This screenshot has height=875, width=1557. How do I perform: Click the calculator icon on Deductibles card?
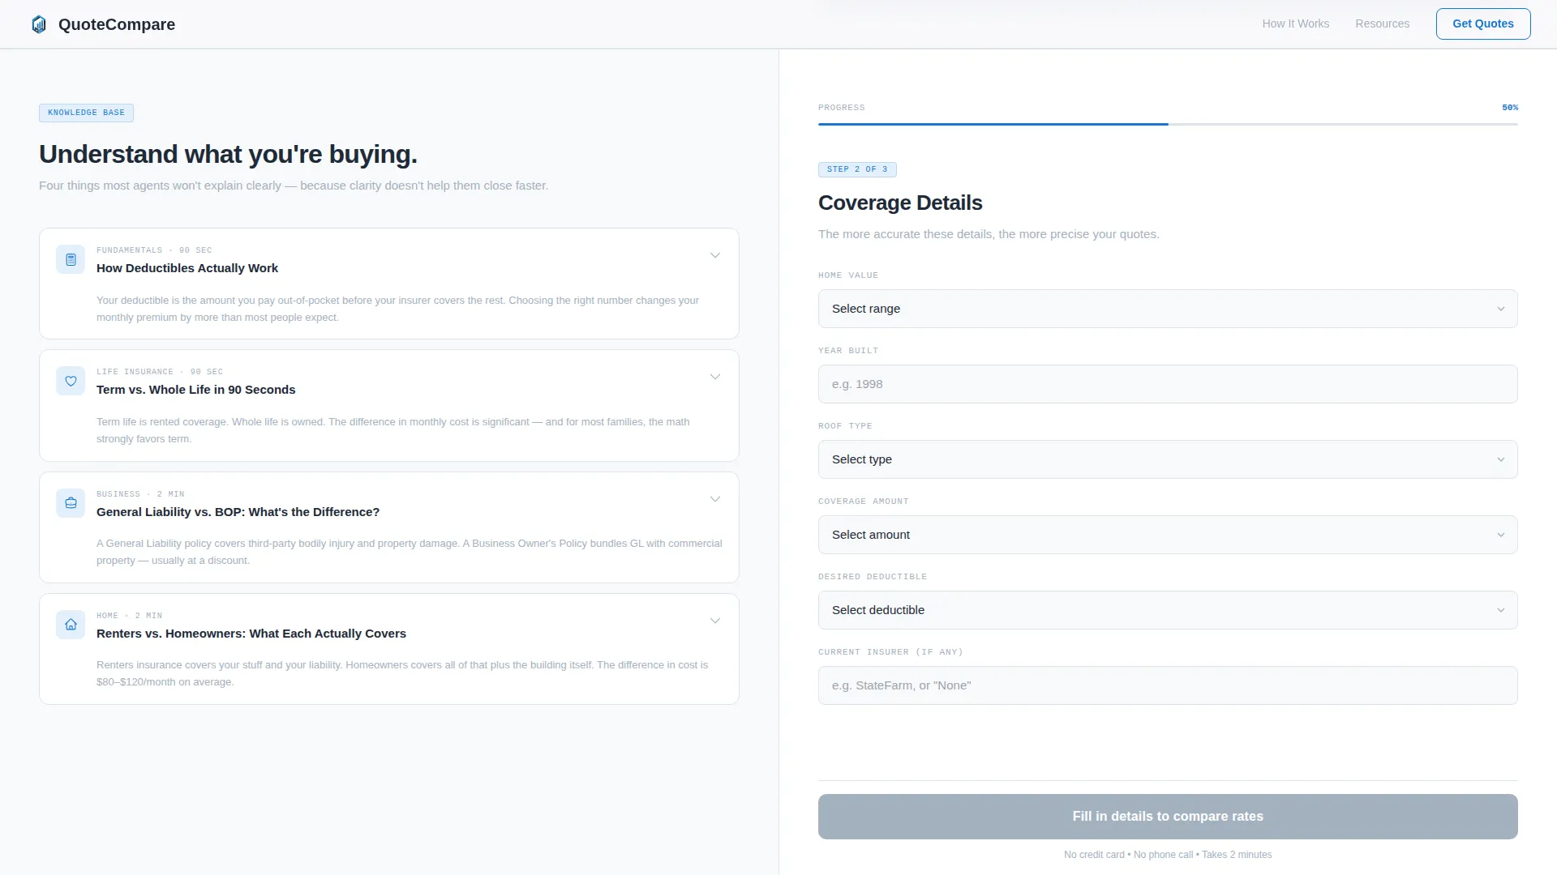coord(71,259)
